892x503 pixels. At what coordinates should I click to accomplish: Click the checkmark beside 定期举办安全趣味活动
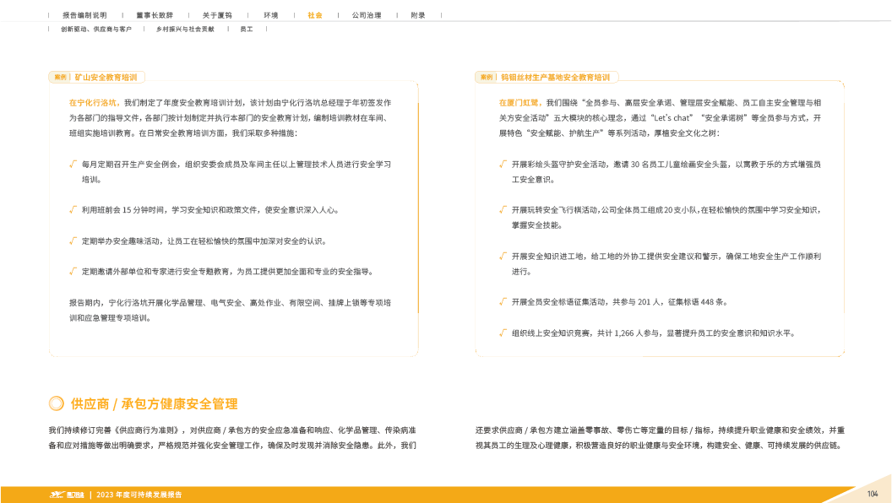[73, 241]
